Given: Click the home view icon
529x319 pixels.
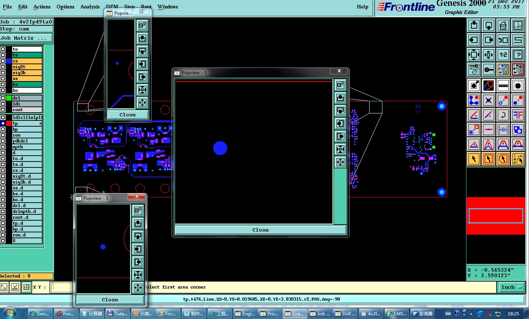Looking at the screenshot, I should (x=503, y=25).
